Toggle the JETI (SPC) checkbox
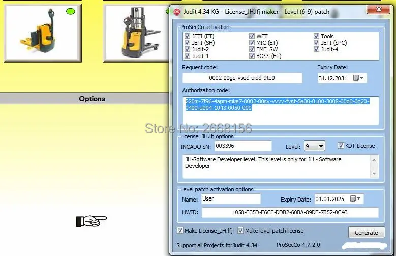The width and height of the screenshot is (396, 256). pos(316,43)
